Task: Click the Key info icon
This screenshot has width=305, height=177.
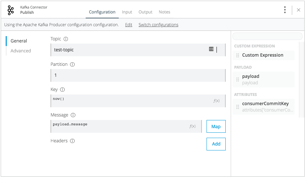Action: (62, 90)
